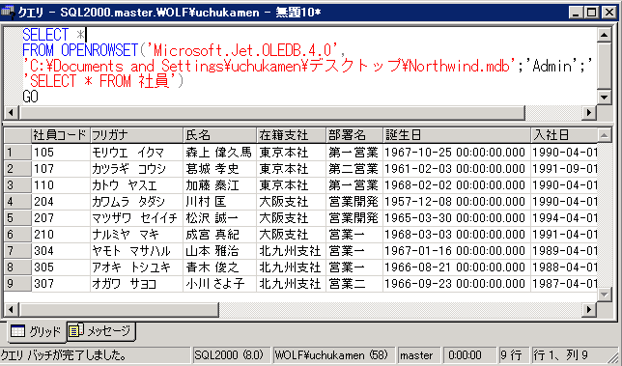
Task: Click the query editor scroll-up arrow
Action: [604, 36]
